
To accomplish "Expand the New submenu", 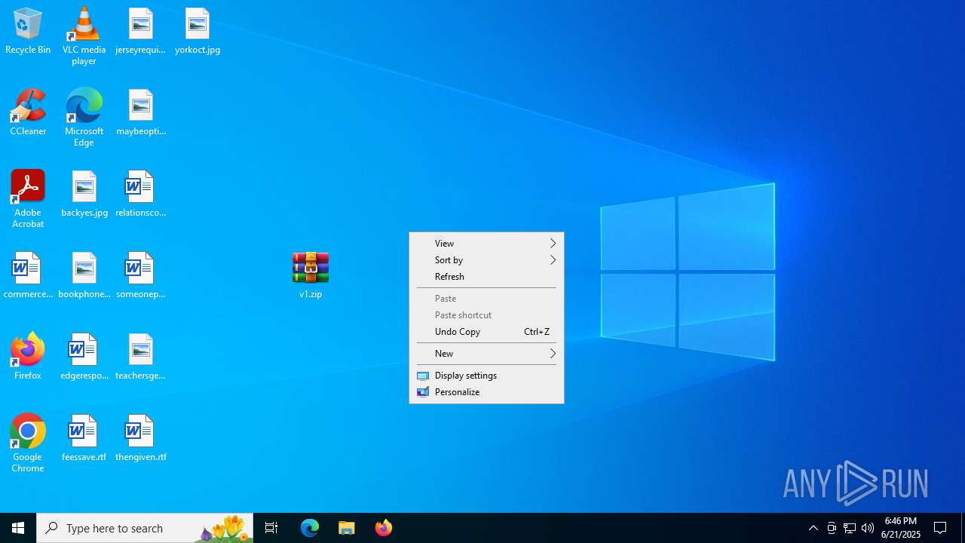I will click(486, 353).
